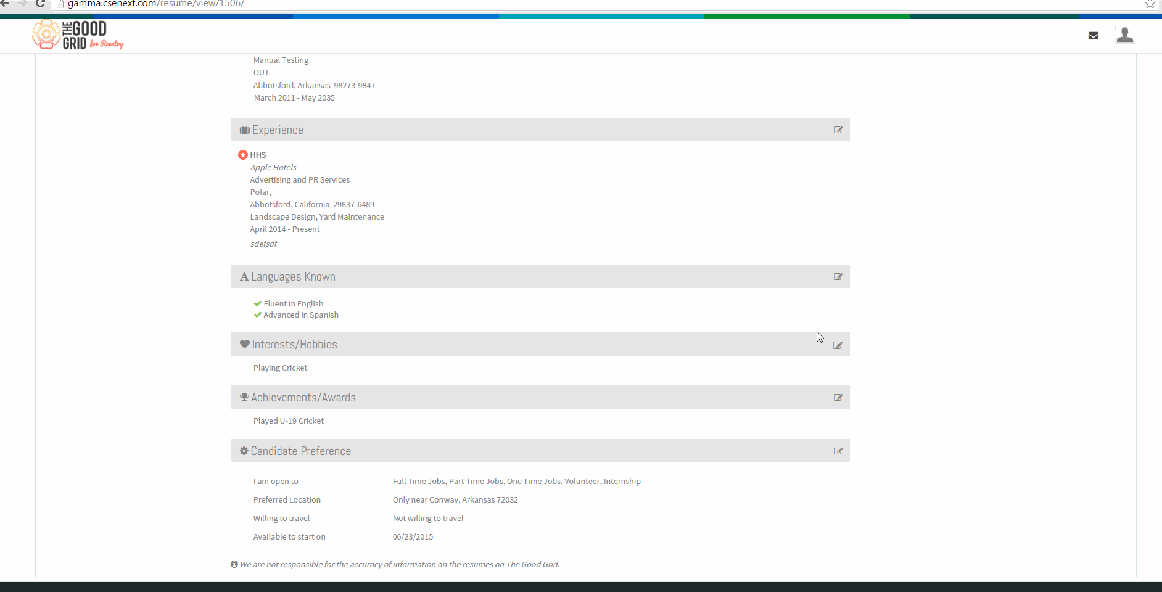Click the 'OUT' text line
The image size is (1162, 592).
[261, 73]
